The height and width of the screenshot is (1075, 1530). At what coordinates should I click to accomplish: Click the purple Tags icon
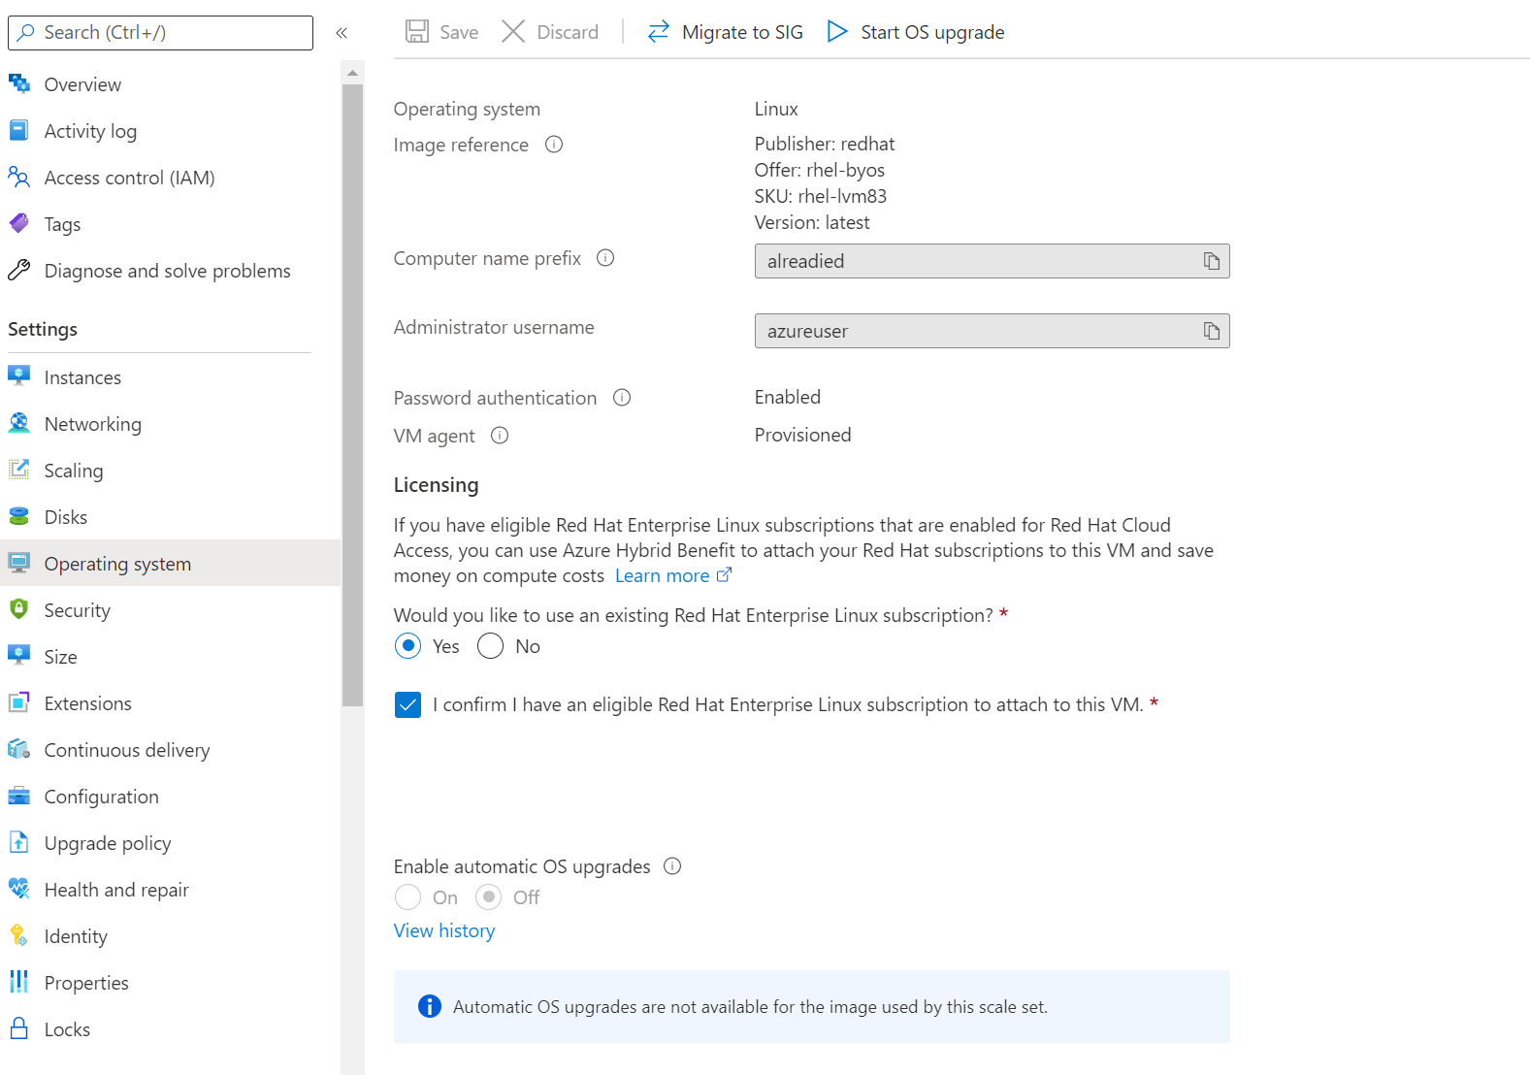(19, 224)
